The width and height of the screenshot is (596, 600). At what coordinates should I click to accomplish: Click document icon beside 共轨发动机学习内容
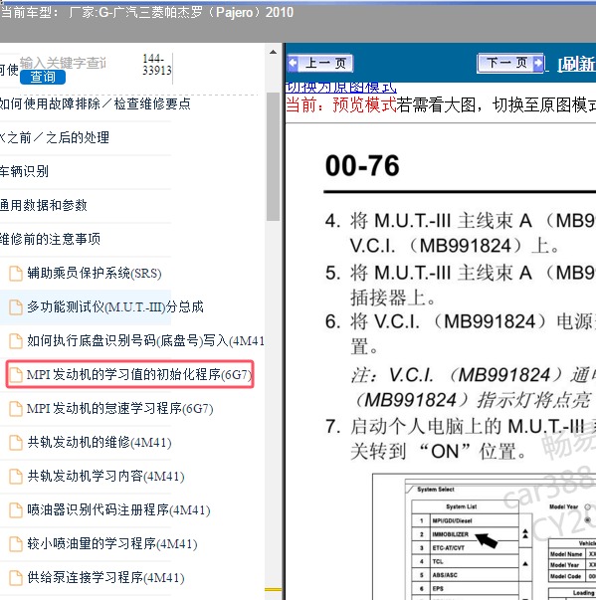(x=16, y=476)
